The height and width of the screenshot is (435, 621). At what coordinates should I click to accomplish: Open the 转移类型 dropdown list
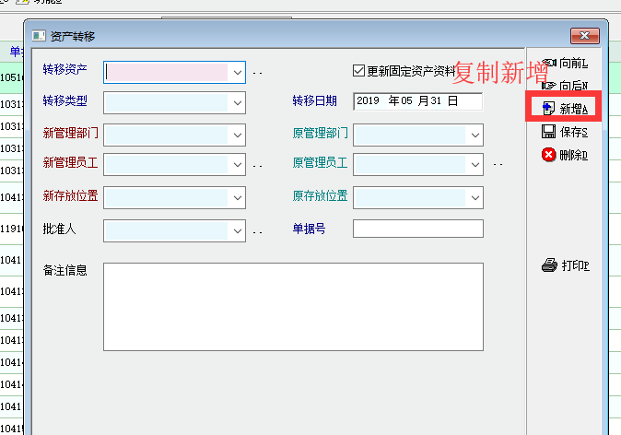pos(238,102)
